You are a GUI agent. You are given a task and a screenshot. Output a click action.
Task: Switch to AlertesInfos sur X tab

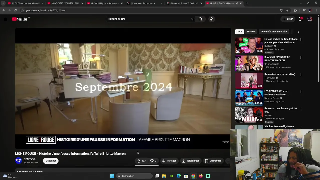coord(184,3)
